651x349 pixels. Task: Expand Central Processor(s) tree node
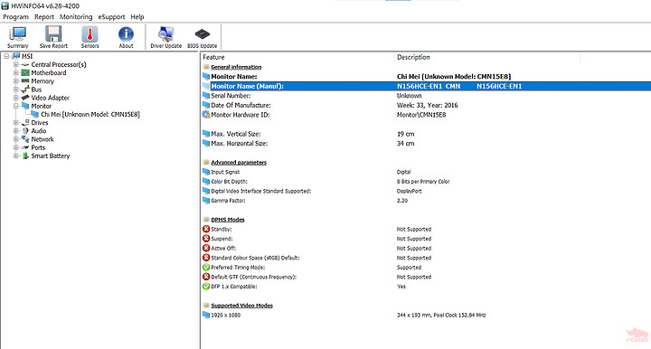15,64
